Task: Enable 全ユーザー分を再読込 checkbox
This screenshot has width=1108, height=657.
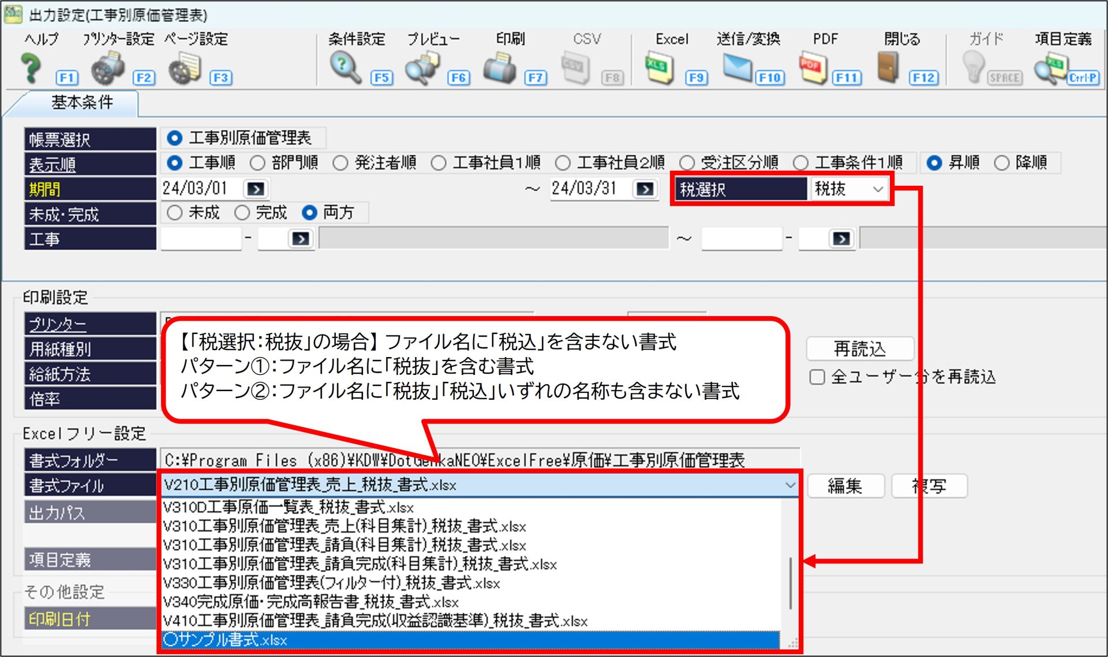Action: click(x=817, y=377)
